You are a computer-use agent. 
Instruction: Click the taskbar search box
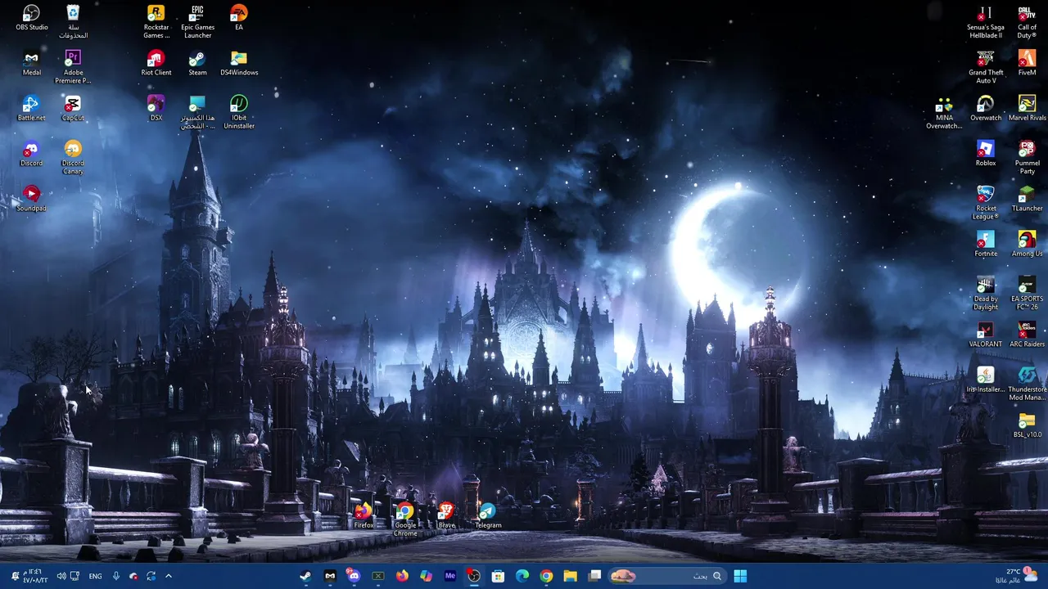tap(666, 576)
